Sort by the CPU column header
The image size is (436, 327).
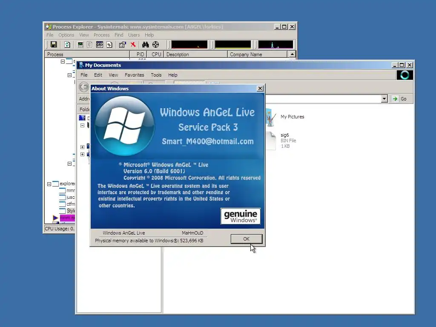coord(155,54)
